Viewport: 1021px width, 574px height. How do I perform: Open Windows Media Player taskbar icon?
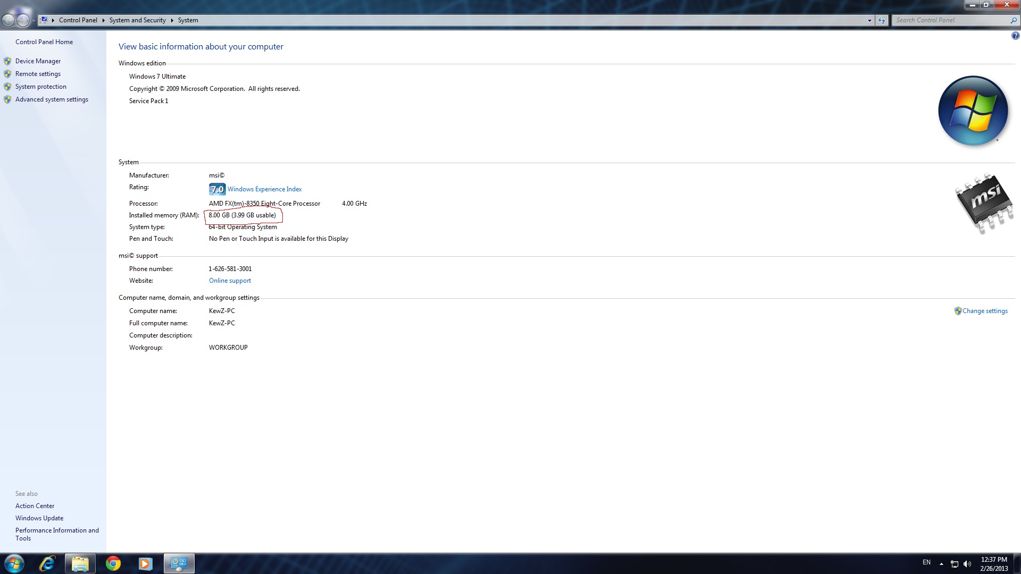click(x=145, y=563)
